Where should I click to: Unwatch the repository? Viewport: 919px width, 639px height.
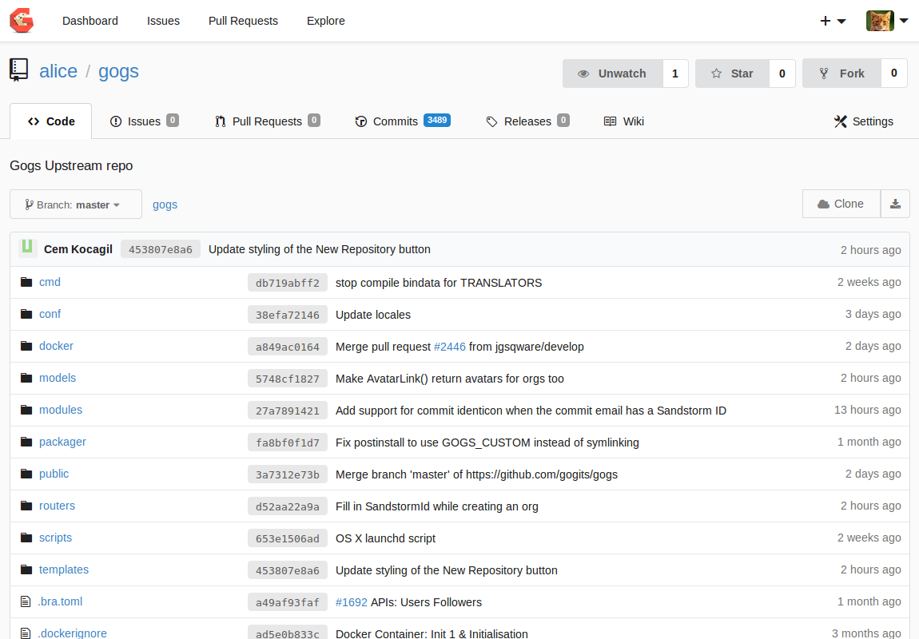coord(612,73)
